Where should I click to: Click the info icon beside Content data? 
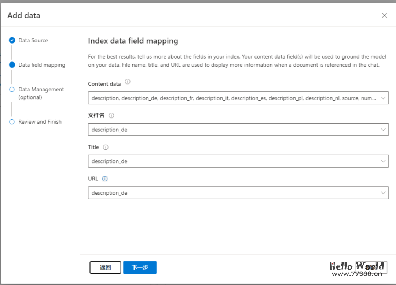coord(128,82)
